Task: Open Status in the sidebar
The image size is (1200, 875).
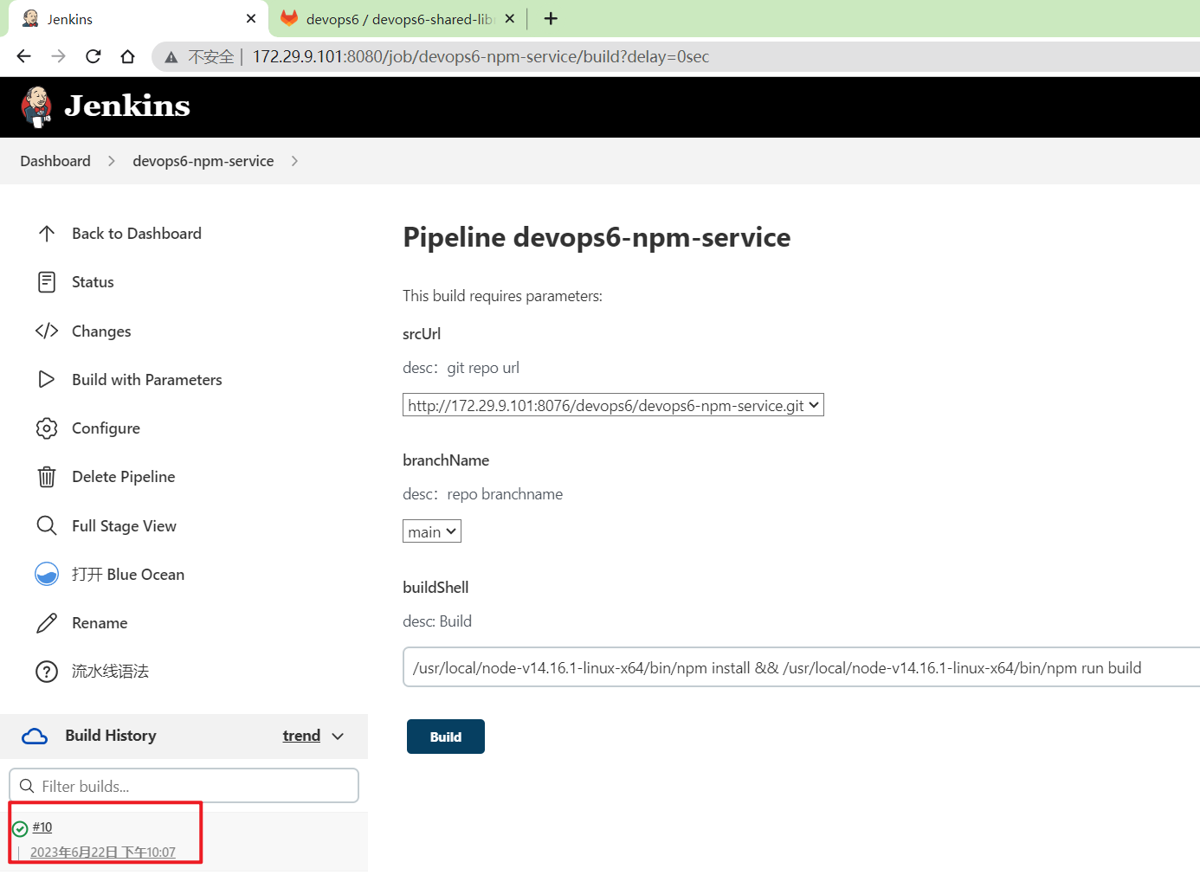Action: tap(93, 282)
